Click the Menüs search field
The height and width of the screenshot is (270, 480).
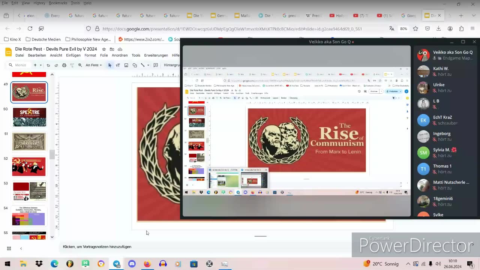[18, 65]
